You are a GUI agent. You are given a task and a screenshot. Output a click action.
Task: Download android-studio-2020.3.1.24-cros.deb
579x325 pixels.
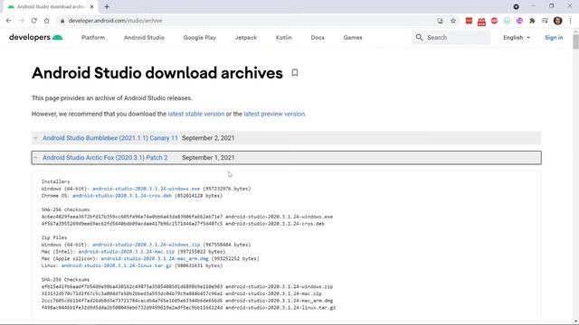coord(122,196)
